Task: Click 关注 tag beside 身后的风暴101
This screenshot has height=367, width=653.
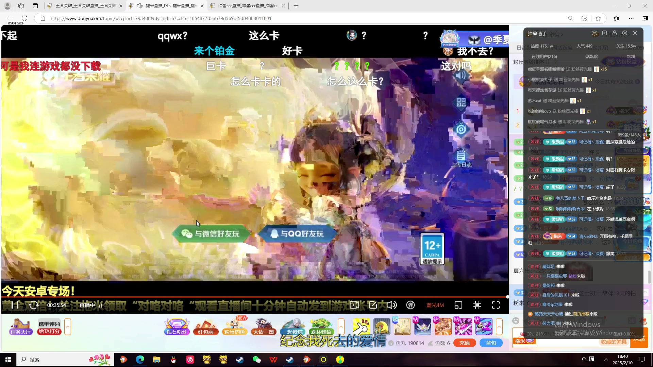Action: (x=534, y=295)
